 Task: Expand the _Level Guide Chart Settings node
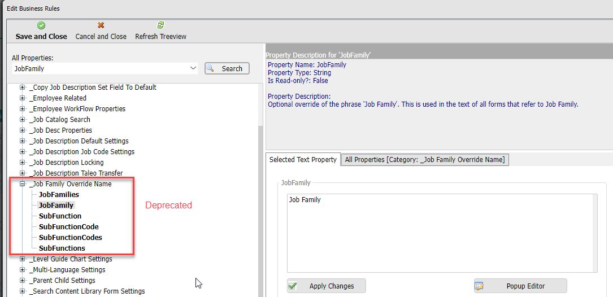pos(23,259)
